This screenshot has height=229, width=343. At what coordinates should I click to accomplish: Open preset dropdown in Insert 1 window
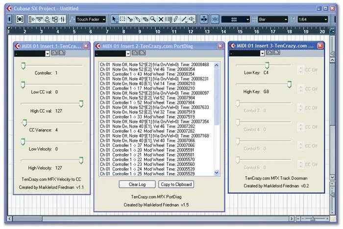(48, 54)
